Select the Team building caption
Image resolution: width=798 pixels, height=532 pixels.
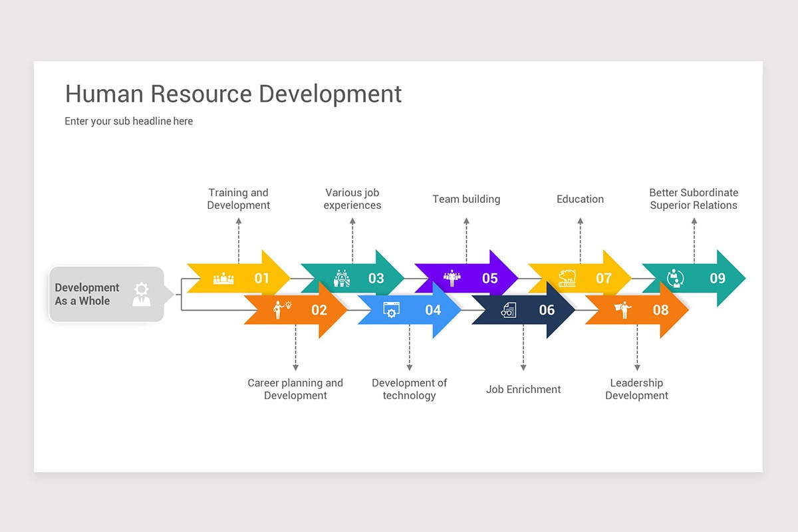point(466,199)
